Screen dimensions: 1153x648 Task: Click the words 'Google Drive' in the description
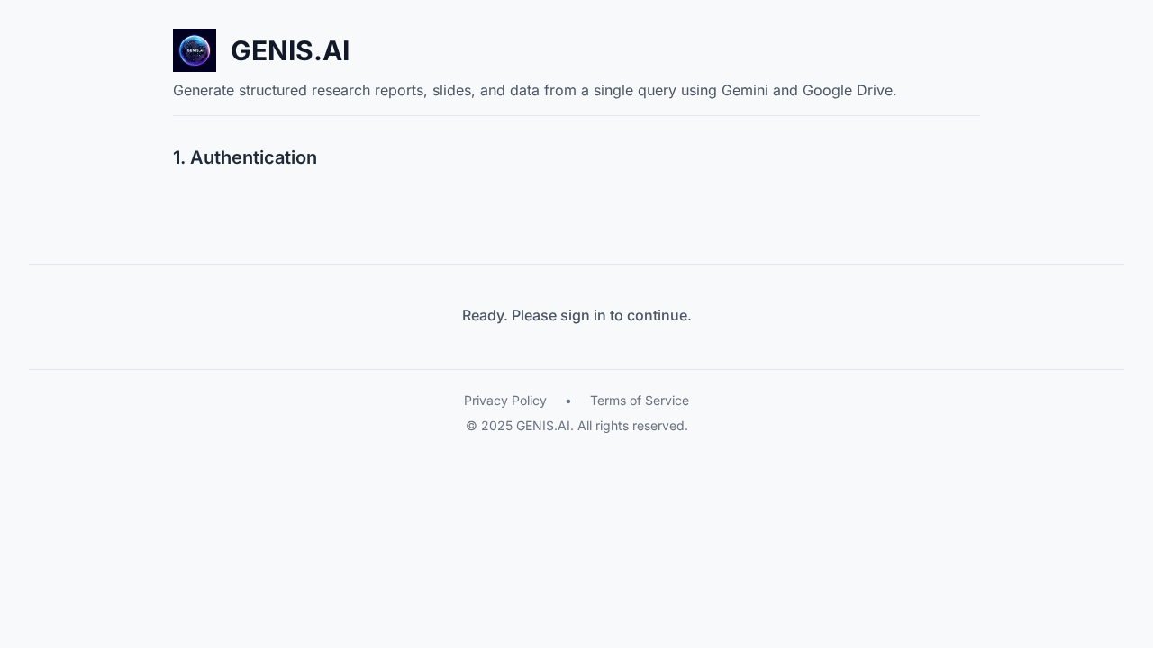(x=850, y=90)
